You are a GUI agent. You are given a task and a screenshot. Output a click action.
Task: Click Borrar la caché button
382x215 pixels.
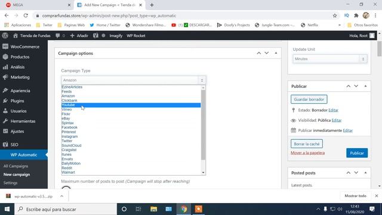(x=307, y=144)
